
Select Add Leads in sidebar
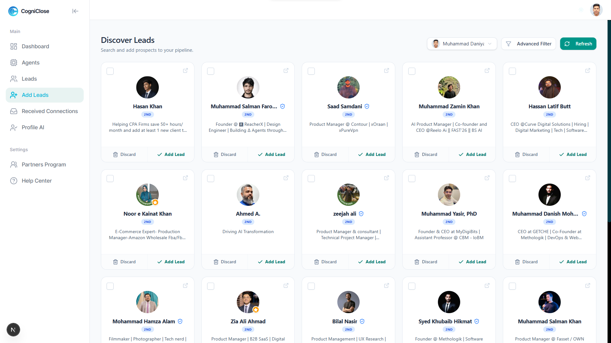(x=45, y=95)
